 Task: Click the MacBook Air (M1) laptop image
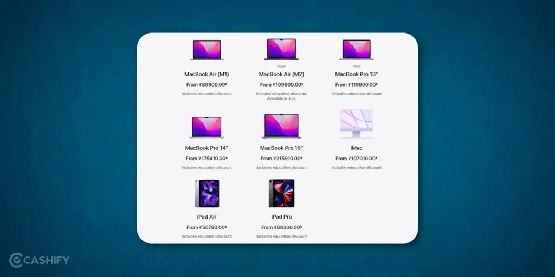tap(206, 49)
